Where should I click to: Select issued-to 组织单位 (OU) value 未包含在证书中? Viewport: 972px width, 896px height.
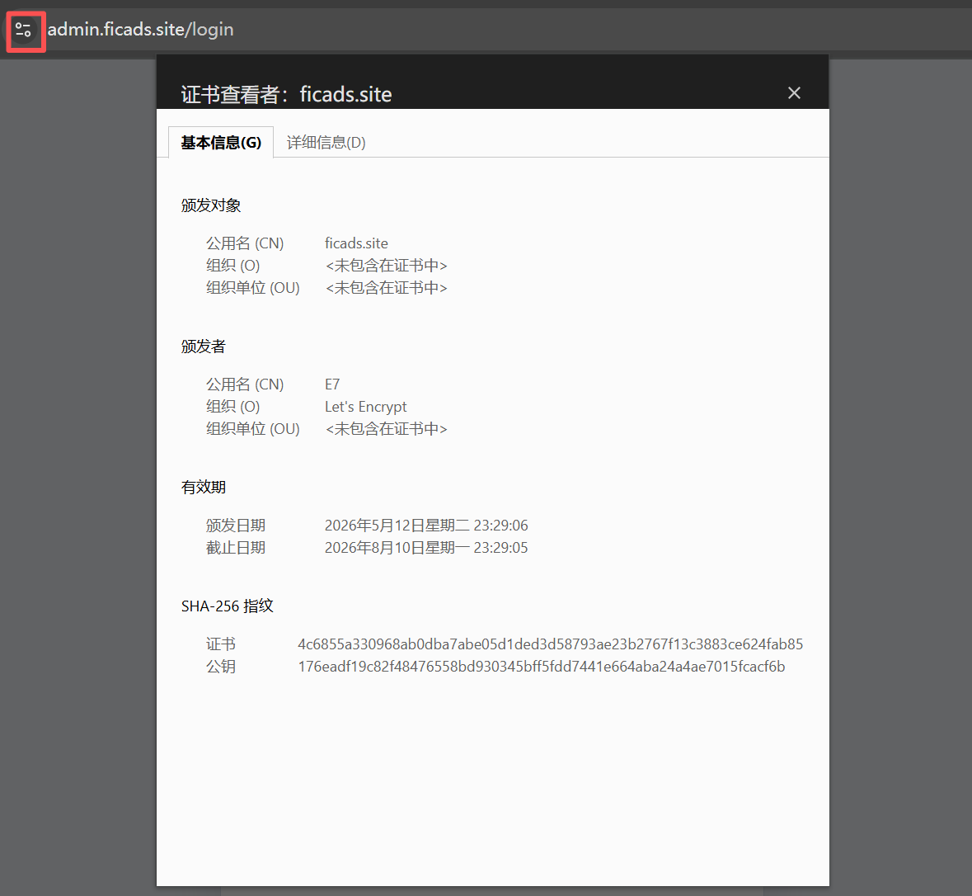click(386, 288)
